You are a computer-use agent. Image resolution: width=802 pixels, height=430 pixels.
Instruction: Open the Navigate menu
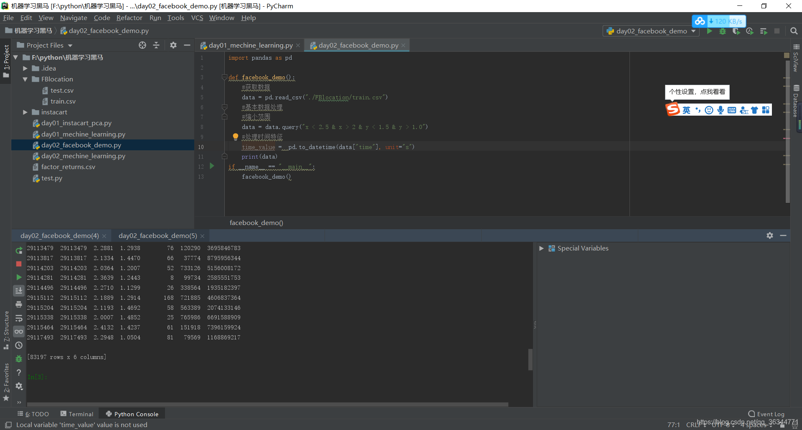pos(74,18)
